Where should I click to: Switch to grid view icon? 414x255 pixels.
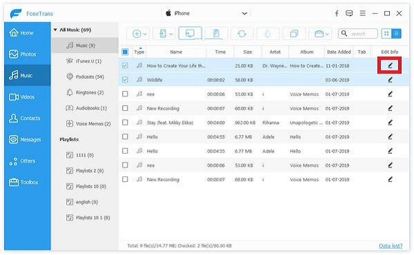tap(386, 34)
